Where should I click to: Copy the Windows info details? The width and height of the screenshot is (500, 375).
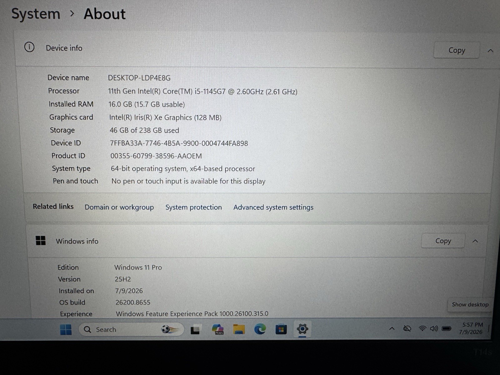click(443, 241)
